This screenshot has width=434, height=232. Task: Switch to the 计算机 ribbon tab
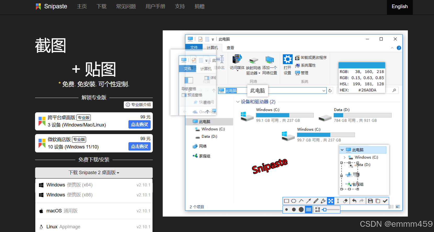click(x=212, y=48)
